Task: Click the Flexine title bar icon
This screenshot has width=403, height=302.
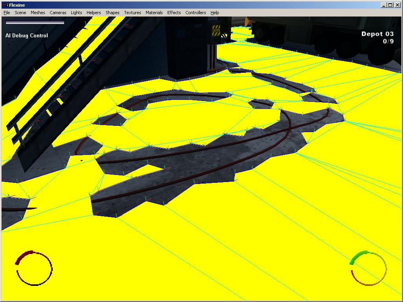Action: (x=5, y=5)
